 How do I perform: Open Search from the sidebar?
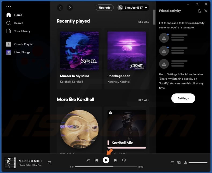coord(15,23)
